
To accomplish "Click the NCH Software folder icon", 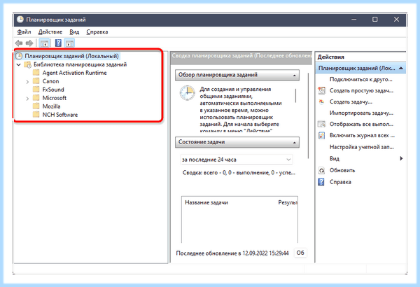I will pos(36,115).
